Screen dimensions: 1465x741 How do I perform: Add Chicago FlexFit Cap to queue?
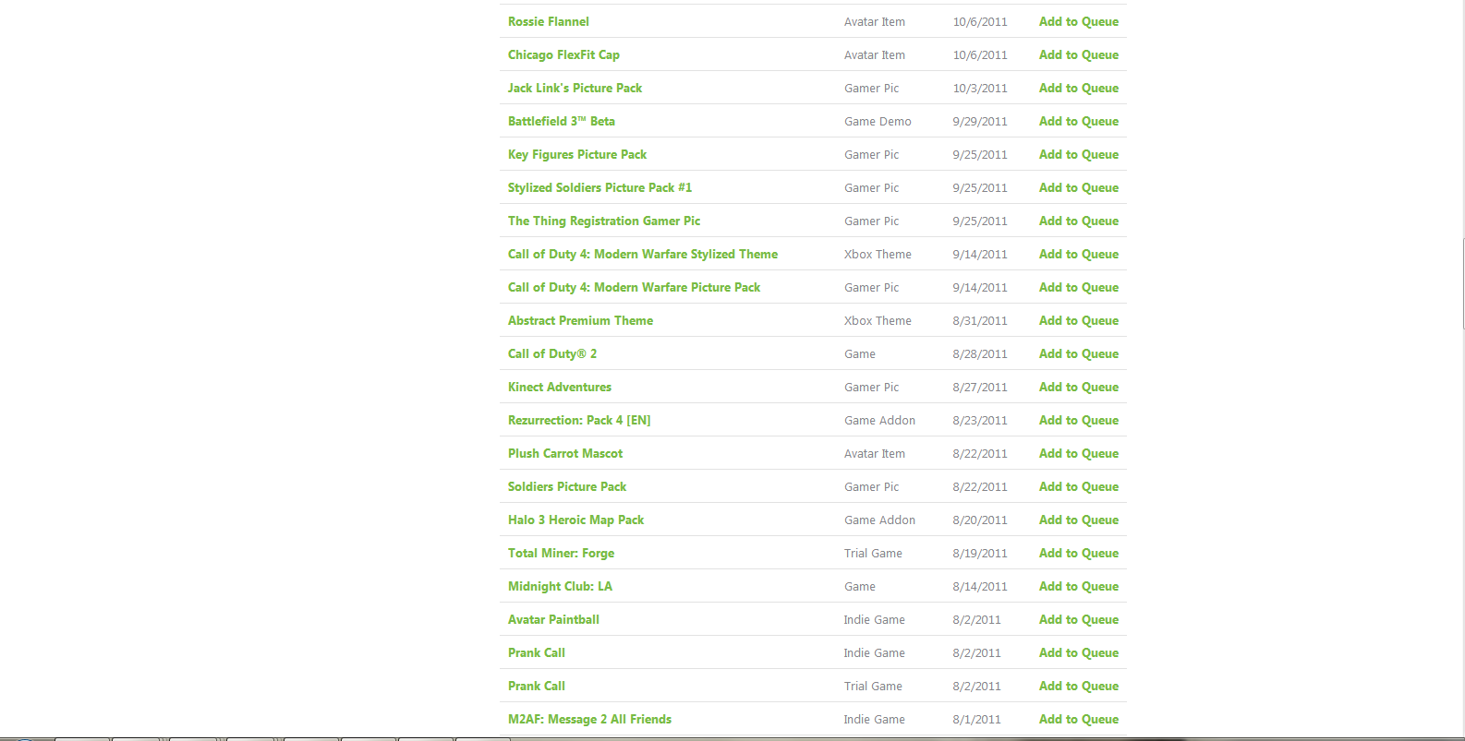click(x=1079, y=54)
